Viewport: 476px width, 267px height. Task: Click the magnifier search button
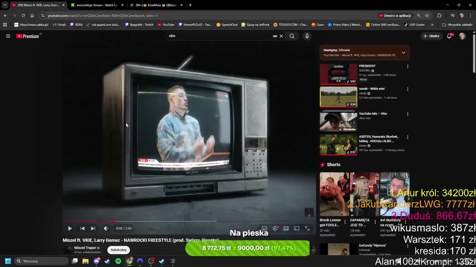point(292,36)
